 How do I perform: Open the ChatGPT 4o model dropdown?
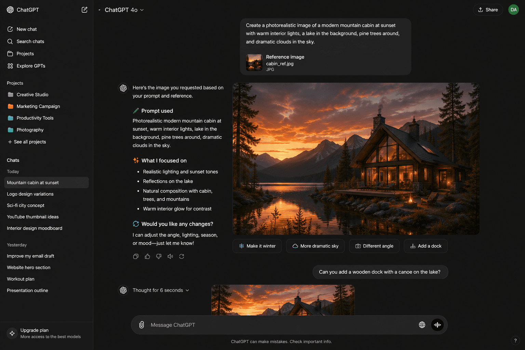124,10
